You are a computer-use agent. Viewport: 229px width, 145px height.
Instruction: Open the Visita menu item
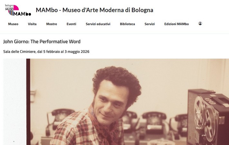[32, 24]
